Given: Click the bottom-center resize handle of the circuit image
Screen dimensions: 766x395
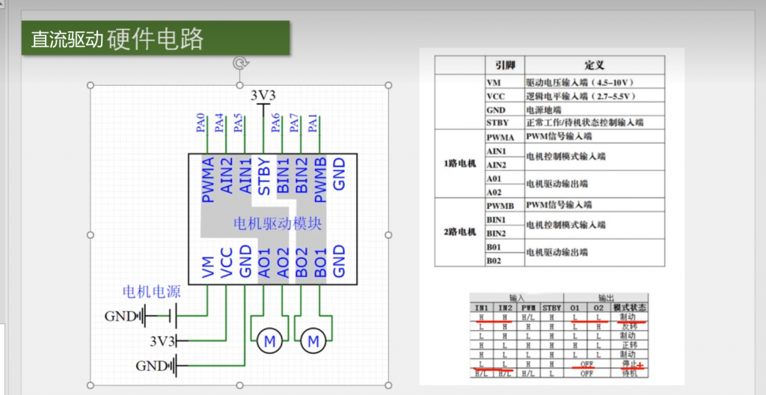Looking at the screenshot, I should [x=240, y=384].
